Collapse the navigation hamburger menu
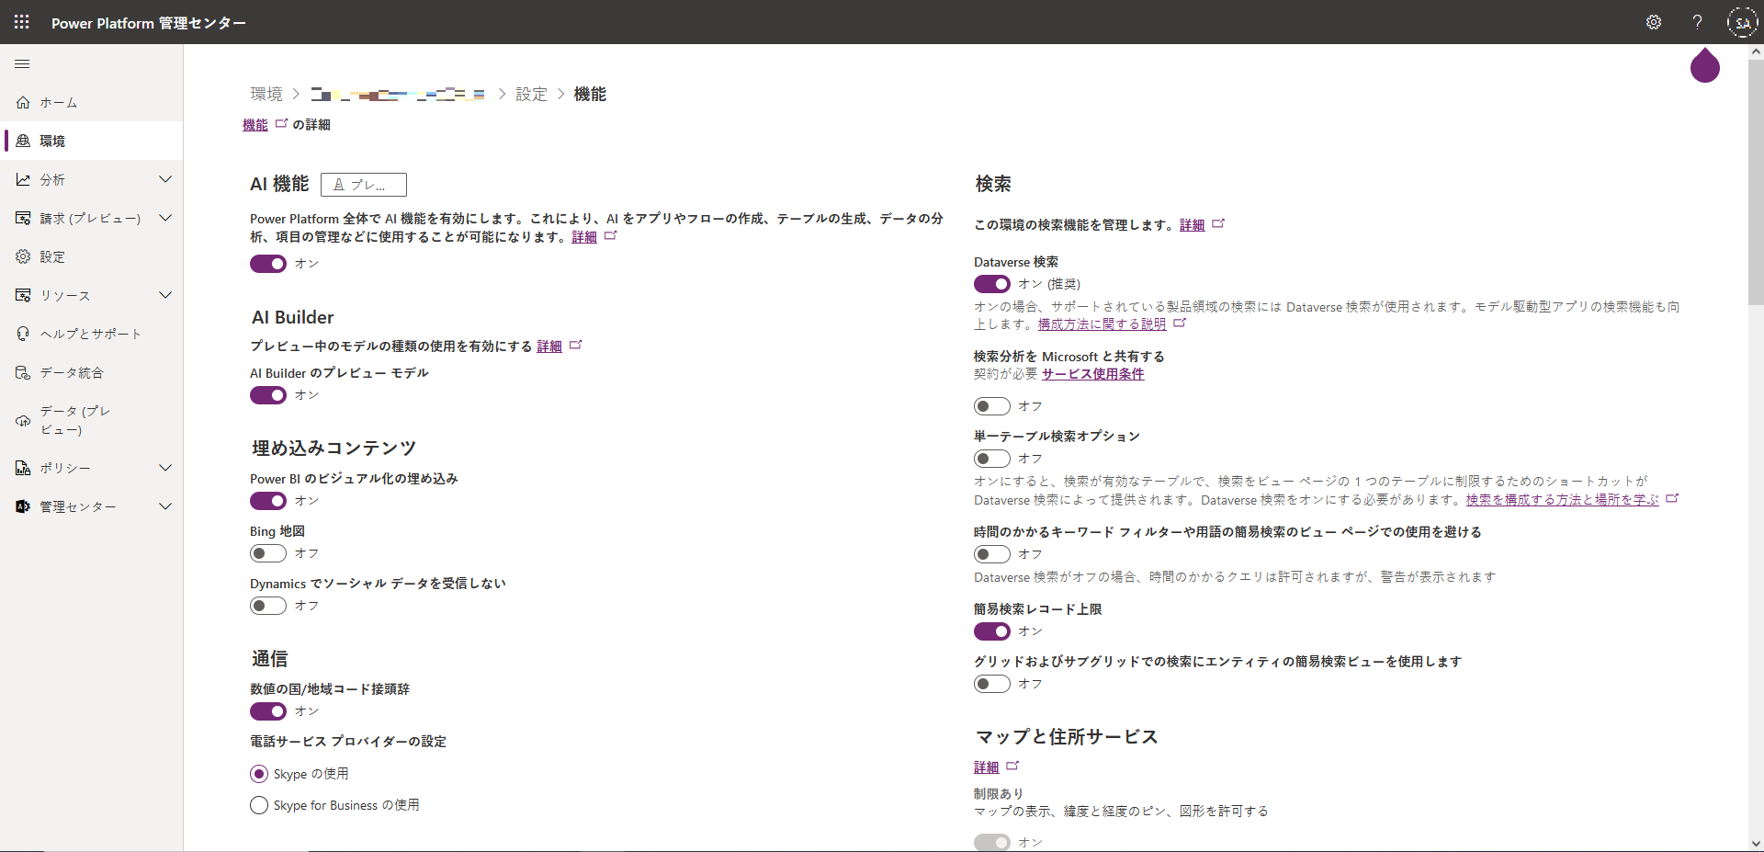The height and width of the screenshot is (852, 1764). 22,64
